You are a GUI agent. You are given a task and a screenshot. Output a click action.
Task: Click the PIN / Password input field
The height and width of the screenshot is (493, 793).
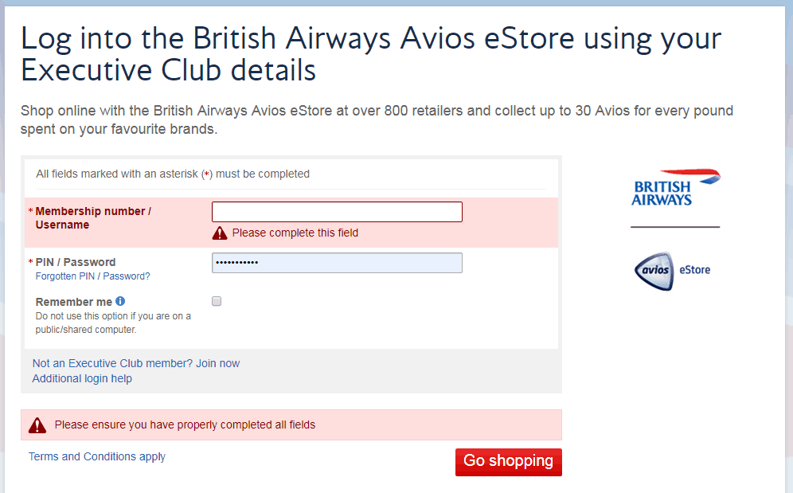[x=337, y=262]
